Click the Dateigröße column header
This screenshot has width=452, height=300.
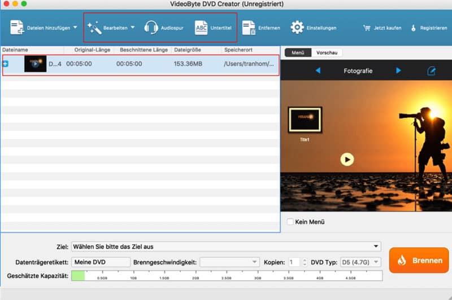tap(188, 50)
